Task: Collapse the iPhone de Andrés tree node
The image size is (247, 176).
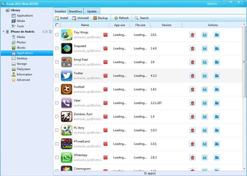Action: (x=3, y=31)
